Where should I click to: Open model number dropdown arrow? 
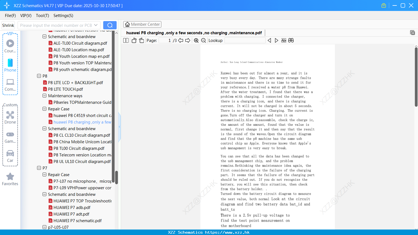(x=96, y=25)
